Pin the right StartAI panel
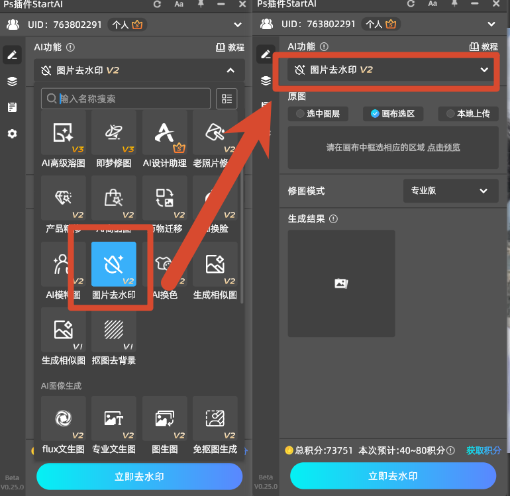510x496 pixels. (x=454, y=3)
